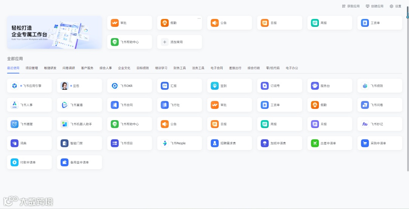Open the 飞书问卷 survey icon

point(365,105)
